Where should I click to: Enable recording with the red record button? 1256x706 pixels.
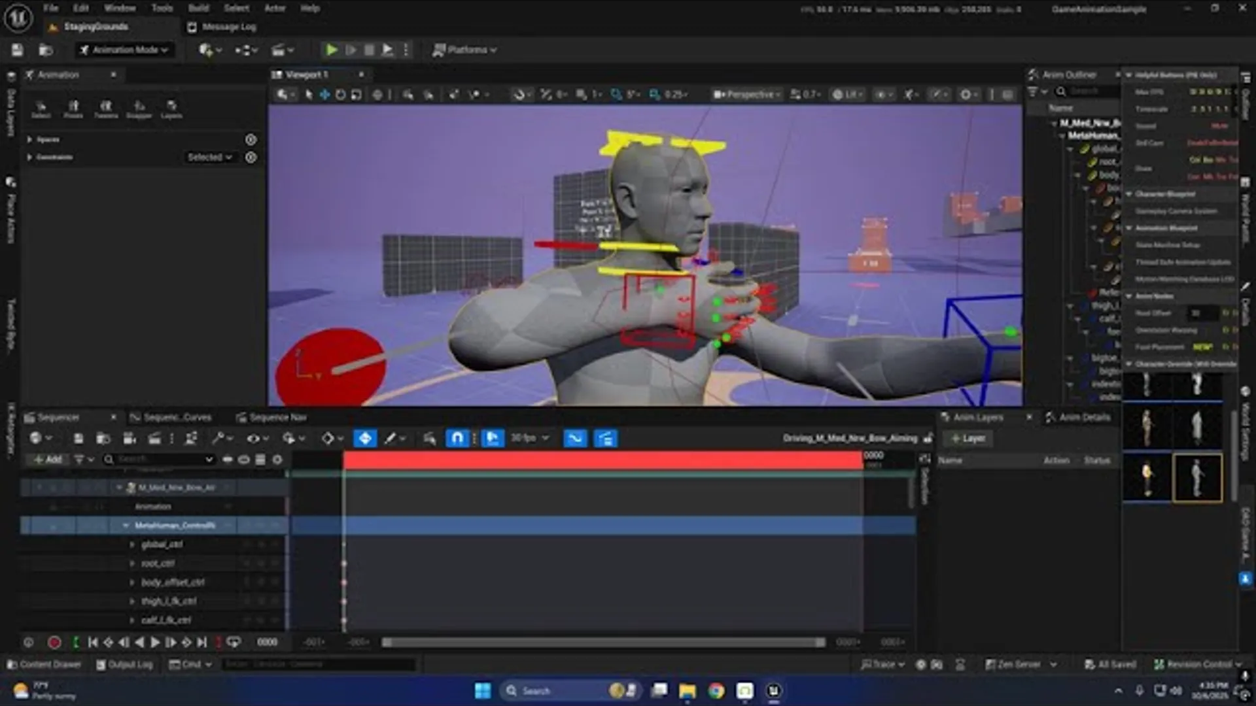(x=54, y=642)
